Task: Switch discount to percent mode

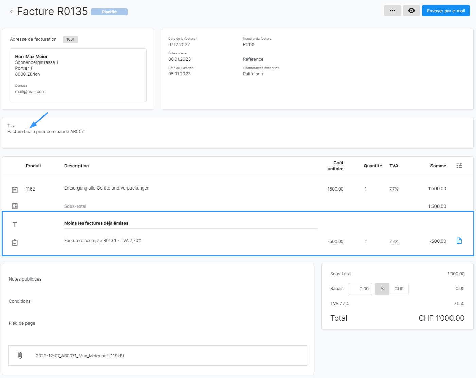Action: pos(382,289)
